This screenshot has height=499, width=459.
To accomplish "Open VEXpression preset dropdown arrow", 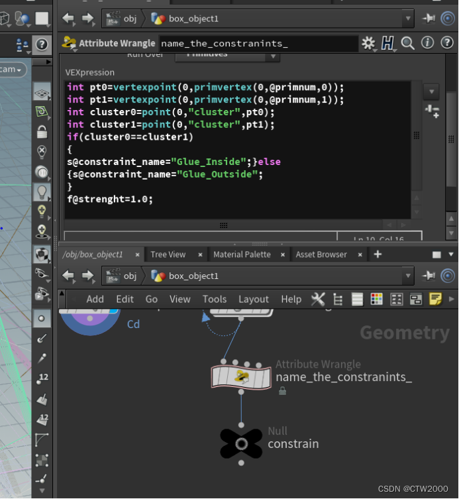I will (x=431, y=91).
